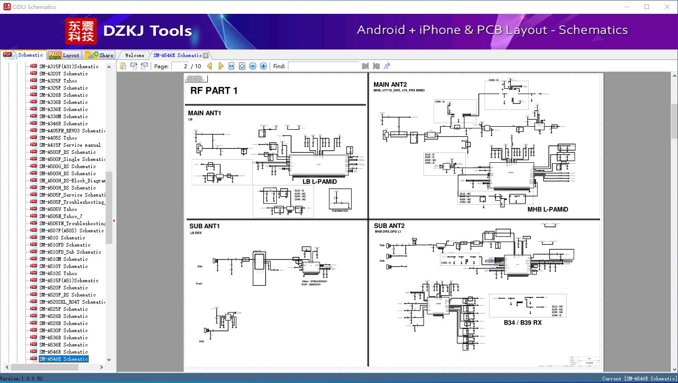
Task: Close the SM-A546E Schematic tab
Action: click(x=205, y=55)
